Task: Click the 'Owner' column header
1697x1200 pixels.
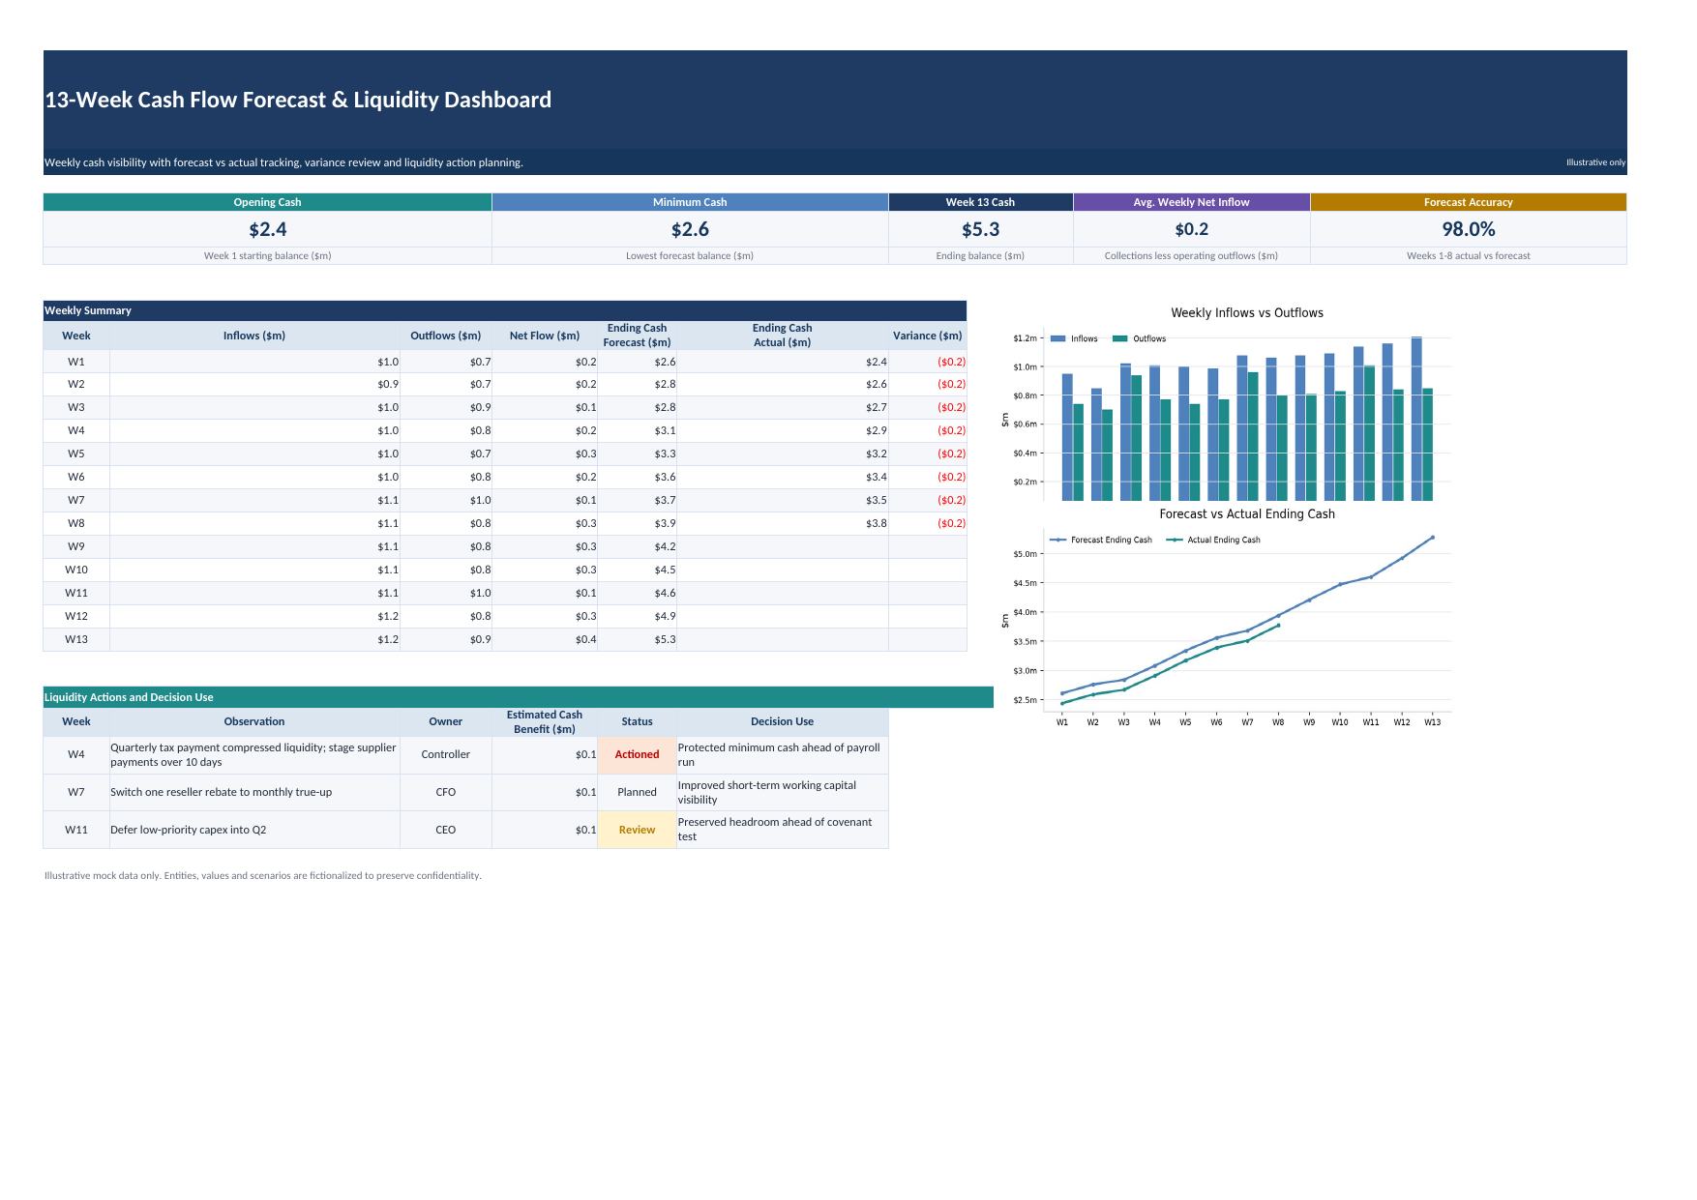Action: (x=445, y=721)
